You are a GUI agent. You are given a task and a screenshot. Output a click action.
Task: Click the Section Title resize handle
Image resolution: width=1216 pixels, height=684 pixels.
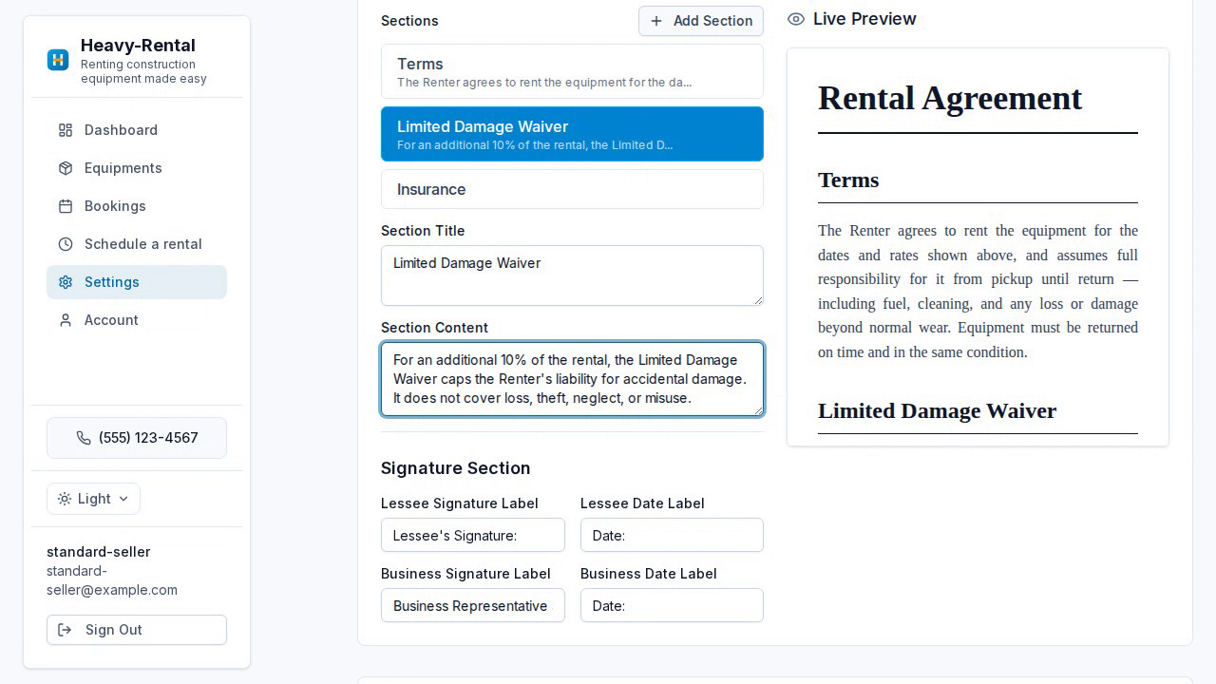click(x=757, y=299)
